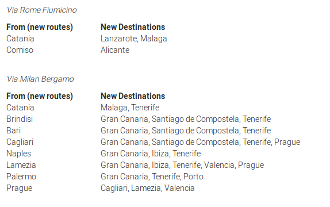Click 'Gran Canaria, Tenerife, Porto' destinations

[152, 177]
